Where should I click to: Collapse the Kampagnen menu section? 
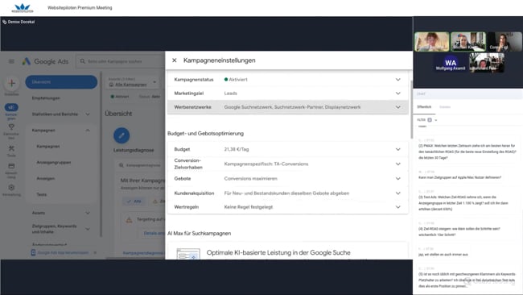88,131
